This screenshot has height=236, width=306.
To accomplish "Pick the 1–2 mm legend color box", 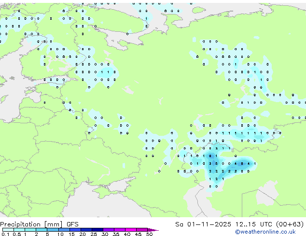I will click(30, 230).
